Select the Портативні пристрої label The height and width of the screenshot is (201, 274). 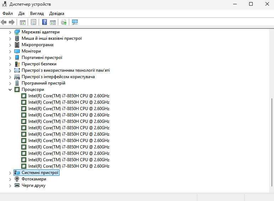tap(42, 58)
